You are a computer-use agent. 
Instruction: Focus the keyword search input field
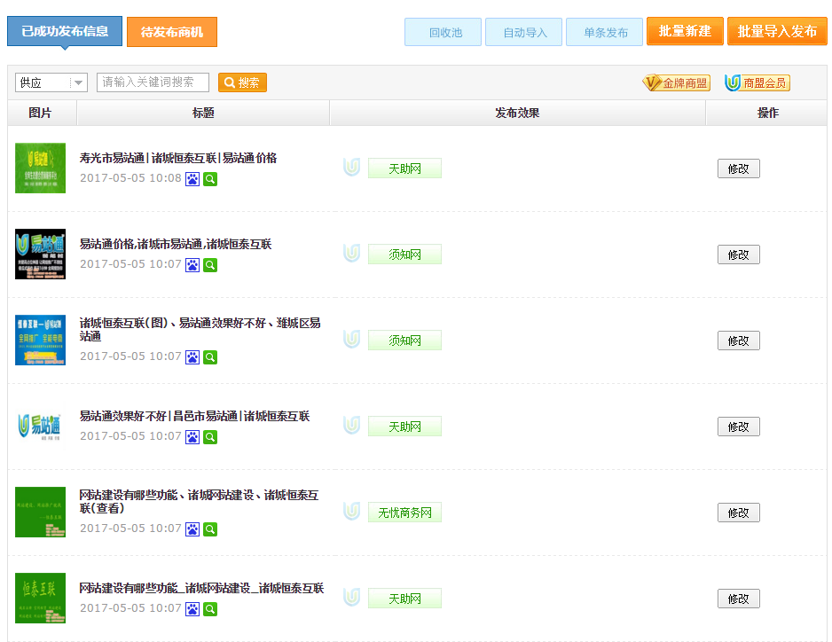click(x=153, y=82)
